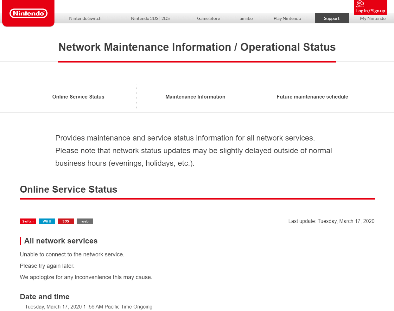Click the Nintendo logo
Image resolution: width=394 pixels, height=311 pixels.
(29, 13)
